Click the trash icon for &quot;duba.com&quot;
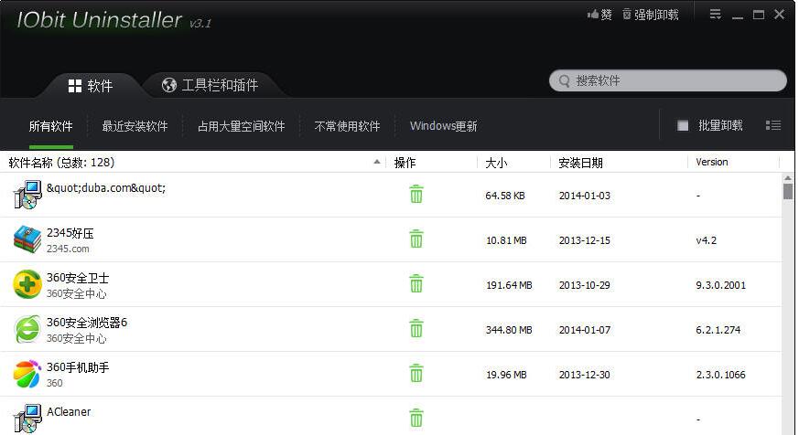 (416, 194)
